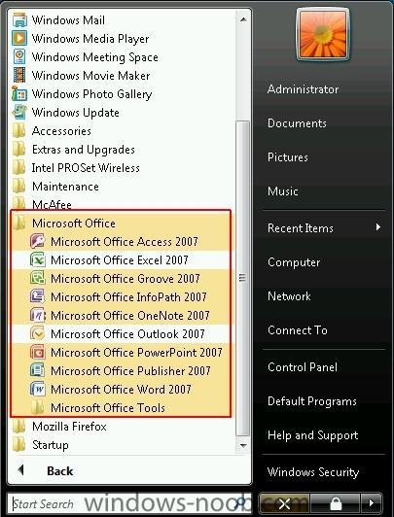The width and height of the screenshot is (394, 517).
Task: Start Microsoft Office Groove 2007
Action: tap(121, 279)
